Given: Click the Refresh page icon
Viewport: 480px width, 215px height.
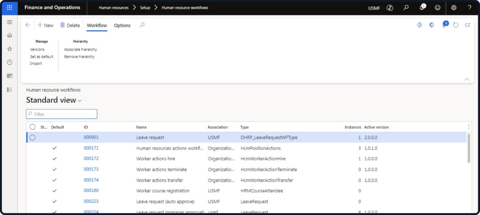Looking at the screenshot, I should click(x=456, y=25).
